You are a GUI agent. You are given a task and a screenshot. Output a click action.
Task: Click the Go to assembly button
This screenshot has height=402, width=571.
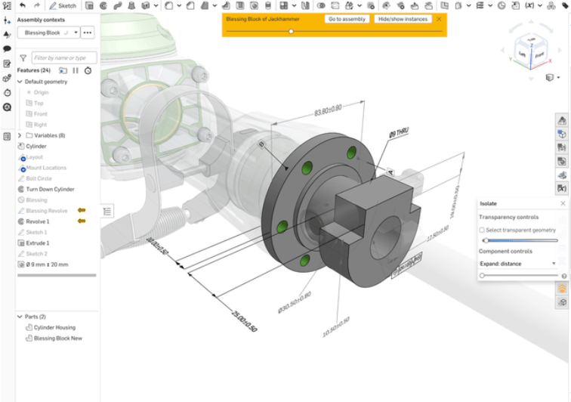[347, 19]
